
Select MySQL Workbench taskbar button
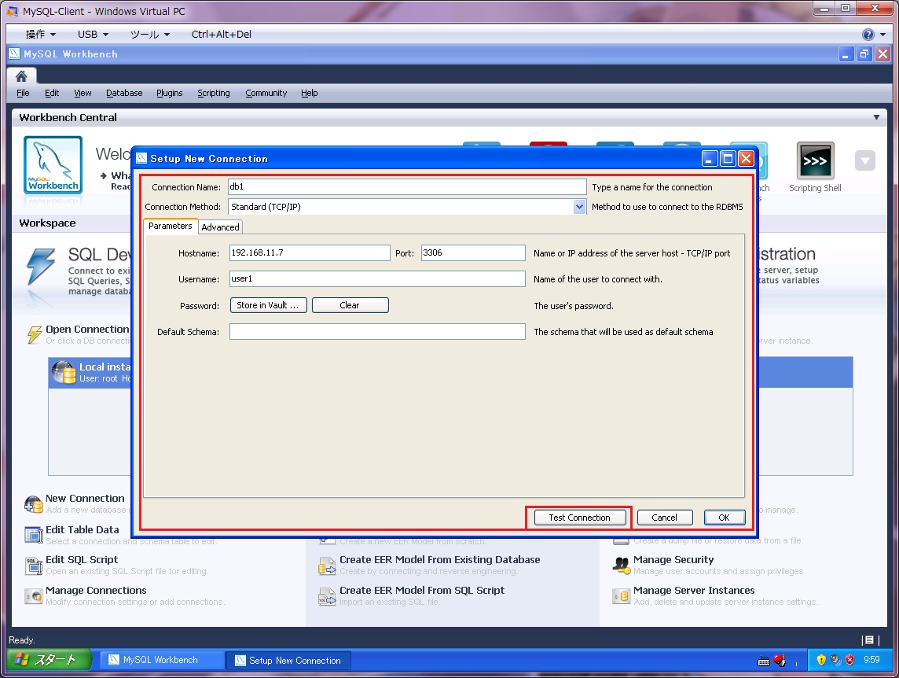tap(161, 660)
